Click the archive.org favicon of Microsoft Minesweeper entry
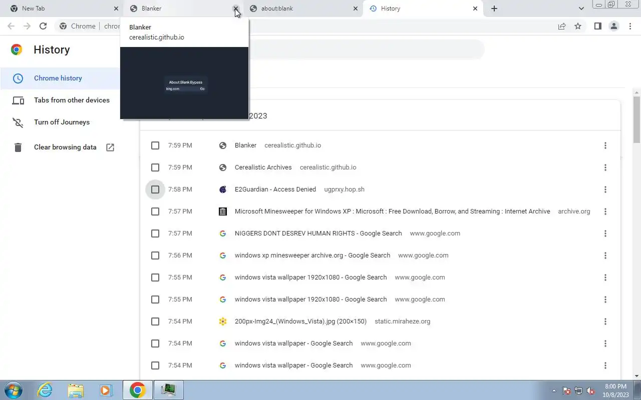The width and height of the screenshot is (641, 400). (x=223, y=211)
